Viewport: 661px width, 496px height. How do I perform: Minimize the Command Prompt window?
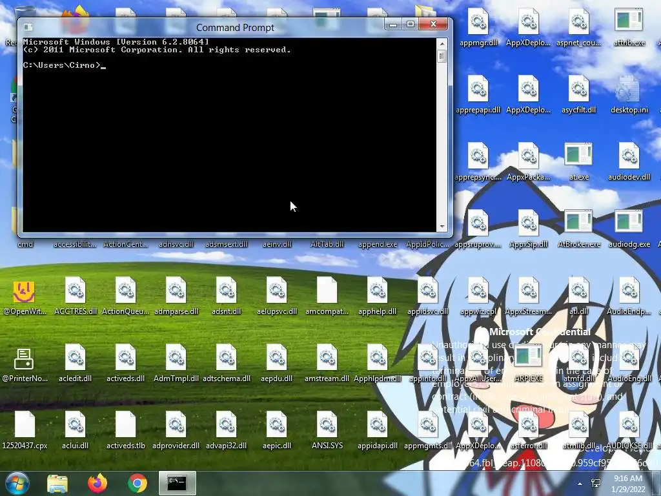point(393,25)
